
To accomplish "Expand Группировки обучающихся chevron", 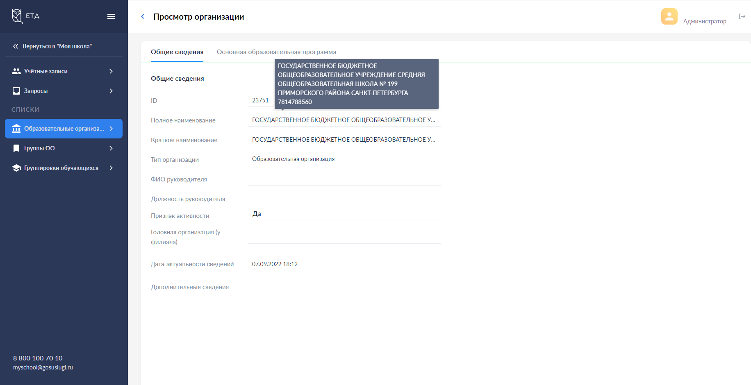I will tap(111, 168).
